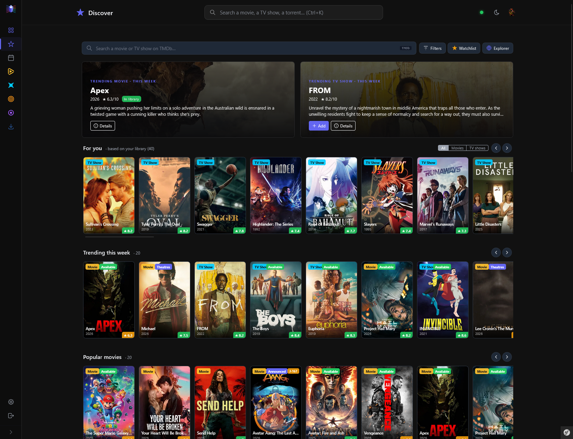Screen dimensions: 573x439
Task: Click the Symfony debug icon bottom right
Action: (567, 432)
